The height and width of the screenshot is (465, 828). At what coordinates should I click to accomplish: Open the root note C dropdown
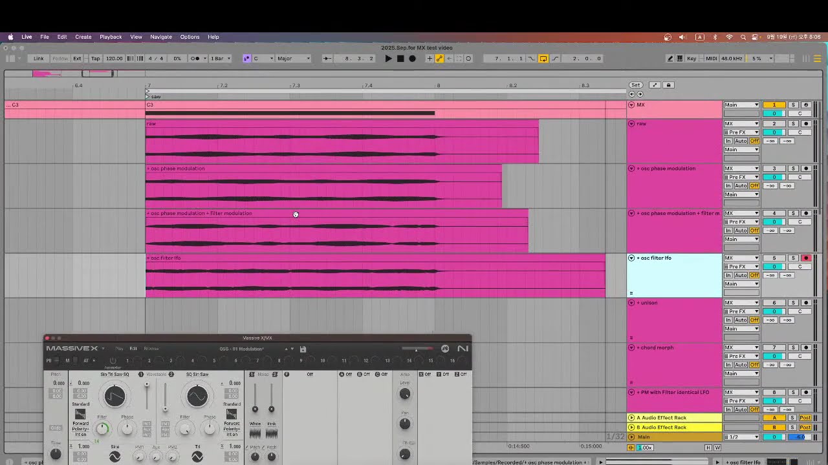tap(263, 59)
